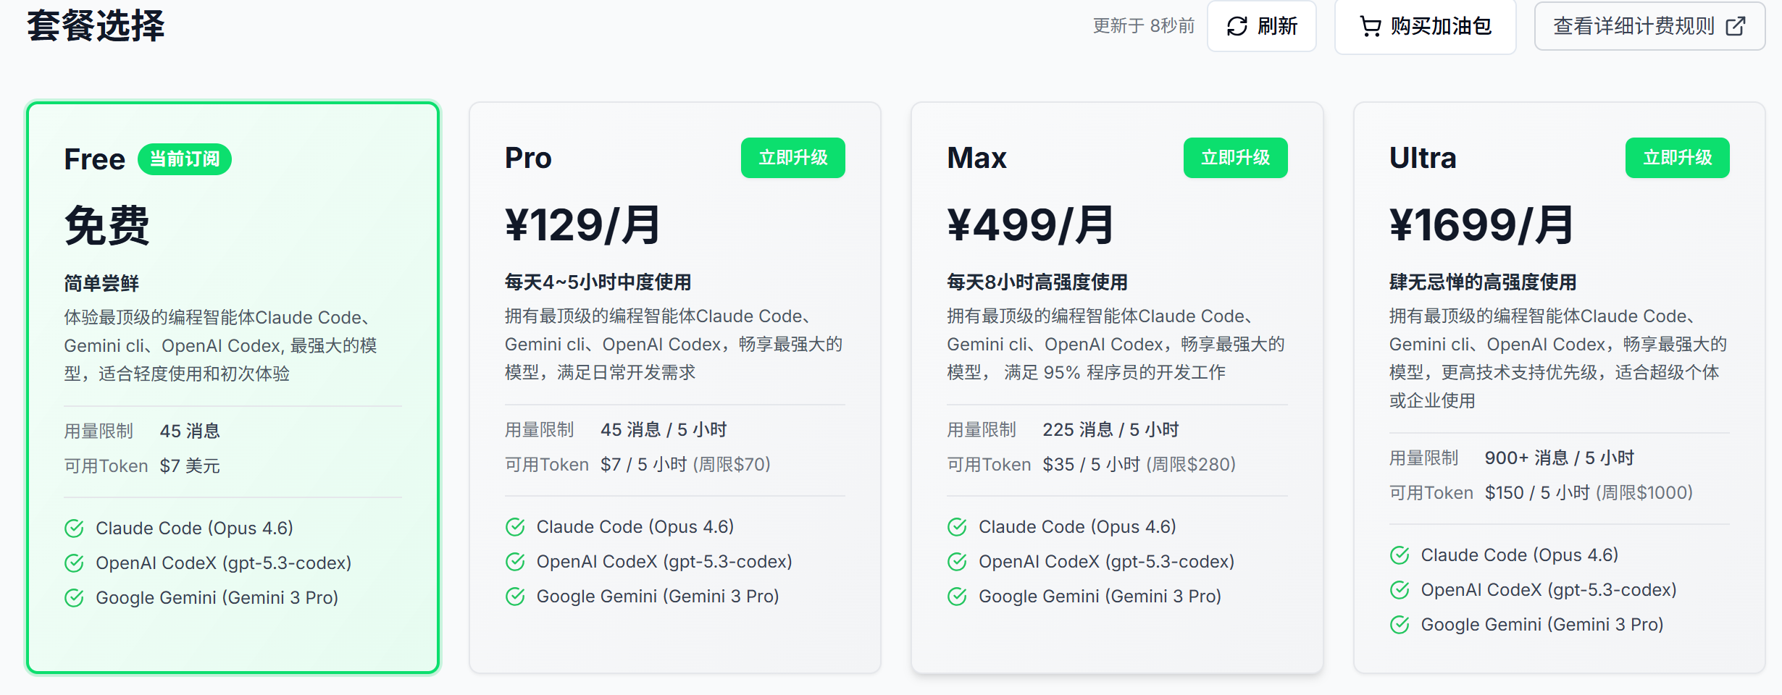Click the refresh icon beside 刷新
Screen dimensions: 1782x695
coord(1237,27)
